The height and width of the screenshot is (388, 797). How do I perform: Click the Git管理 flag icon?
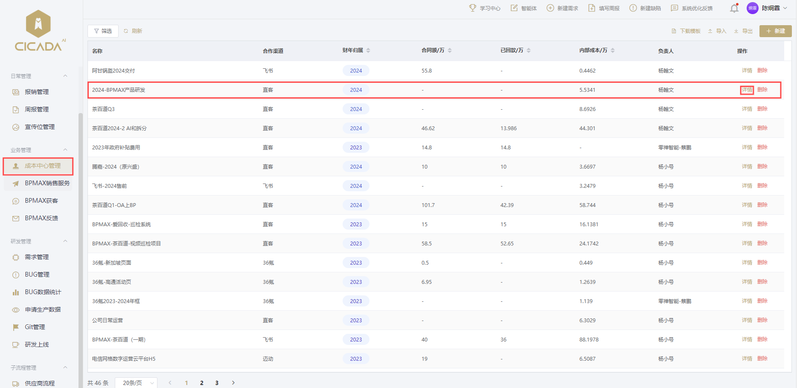(x=16, y=327)
